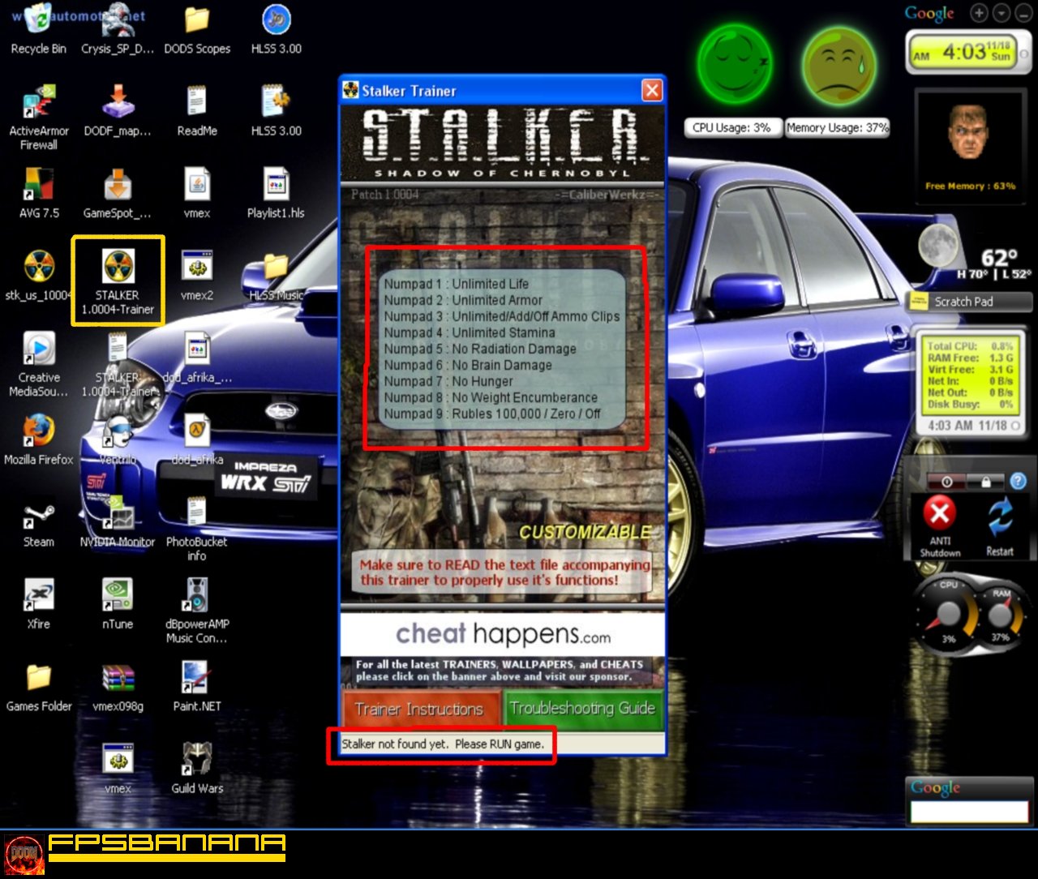Click the power button on shutdown gadget
Viewport: 1038px width, 879px height.
click(x=946, y=482)
